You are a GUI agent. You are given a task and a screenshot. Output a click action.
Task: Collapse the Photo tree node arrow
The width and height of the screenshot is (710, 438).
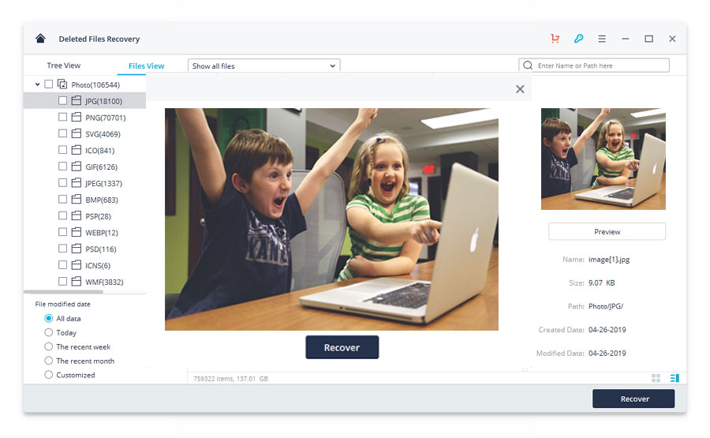point(37,84)
